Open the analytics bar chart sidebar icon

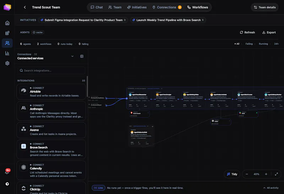coord(7,53)
